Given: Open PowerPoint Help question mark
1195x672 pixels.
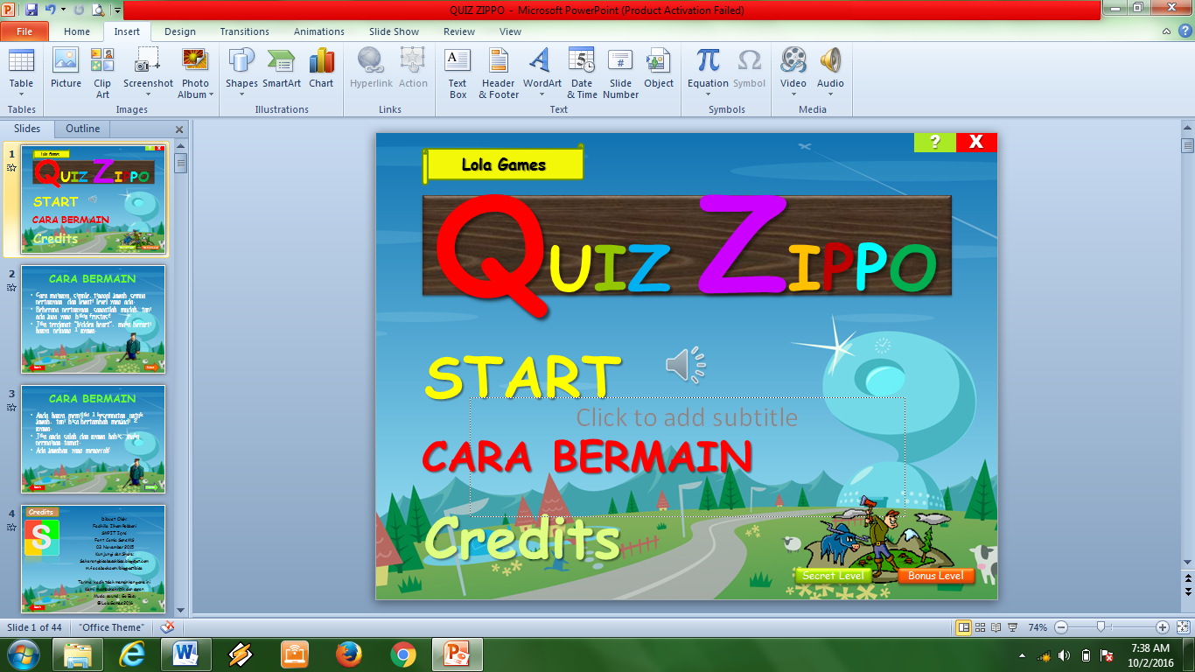Looking at the screenshot, I should pyautogui.click(x=1184, y=31).
